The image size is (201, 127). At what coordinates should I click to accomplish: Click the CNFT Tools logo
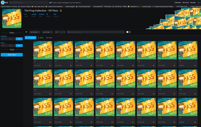click(x=4, y=2)
